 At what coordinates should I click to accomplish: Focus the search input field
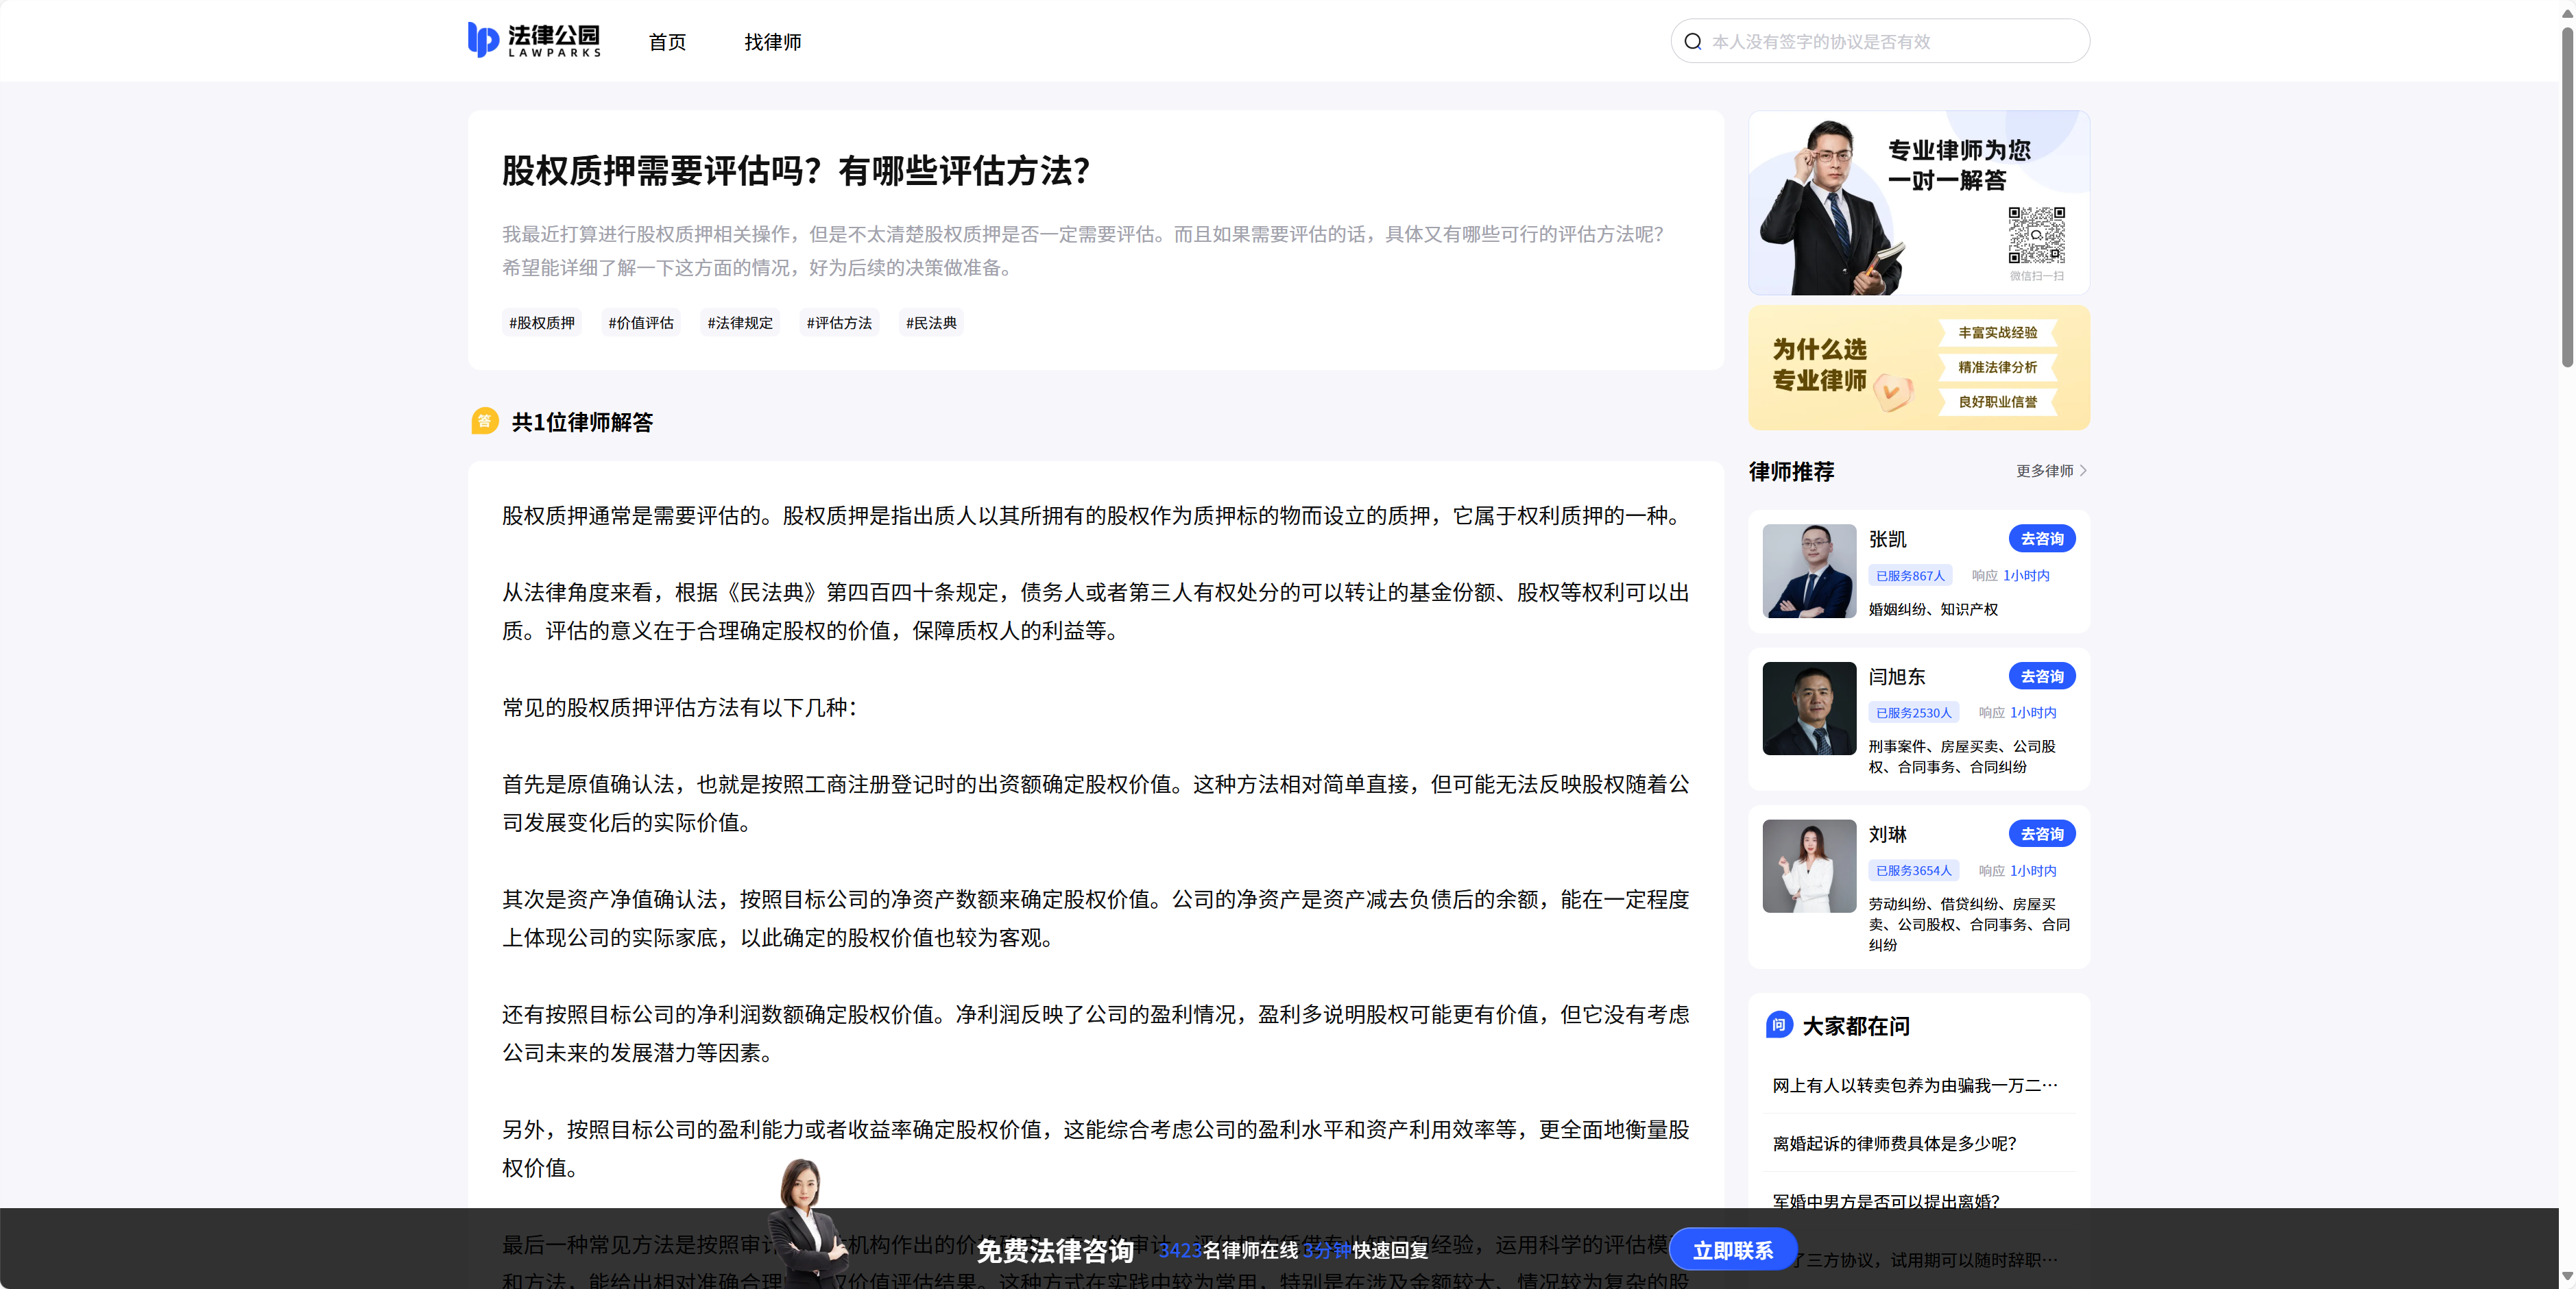1880,41
